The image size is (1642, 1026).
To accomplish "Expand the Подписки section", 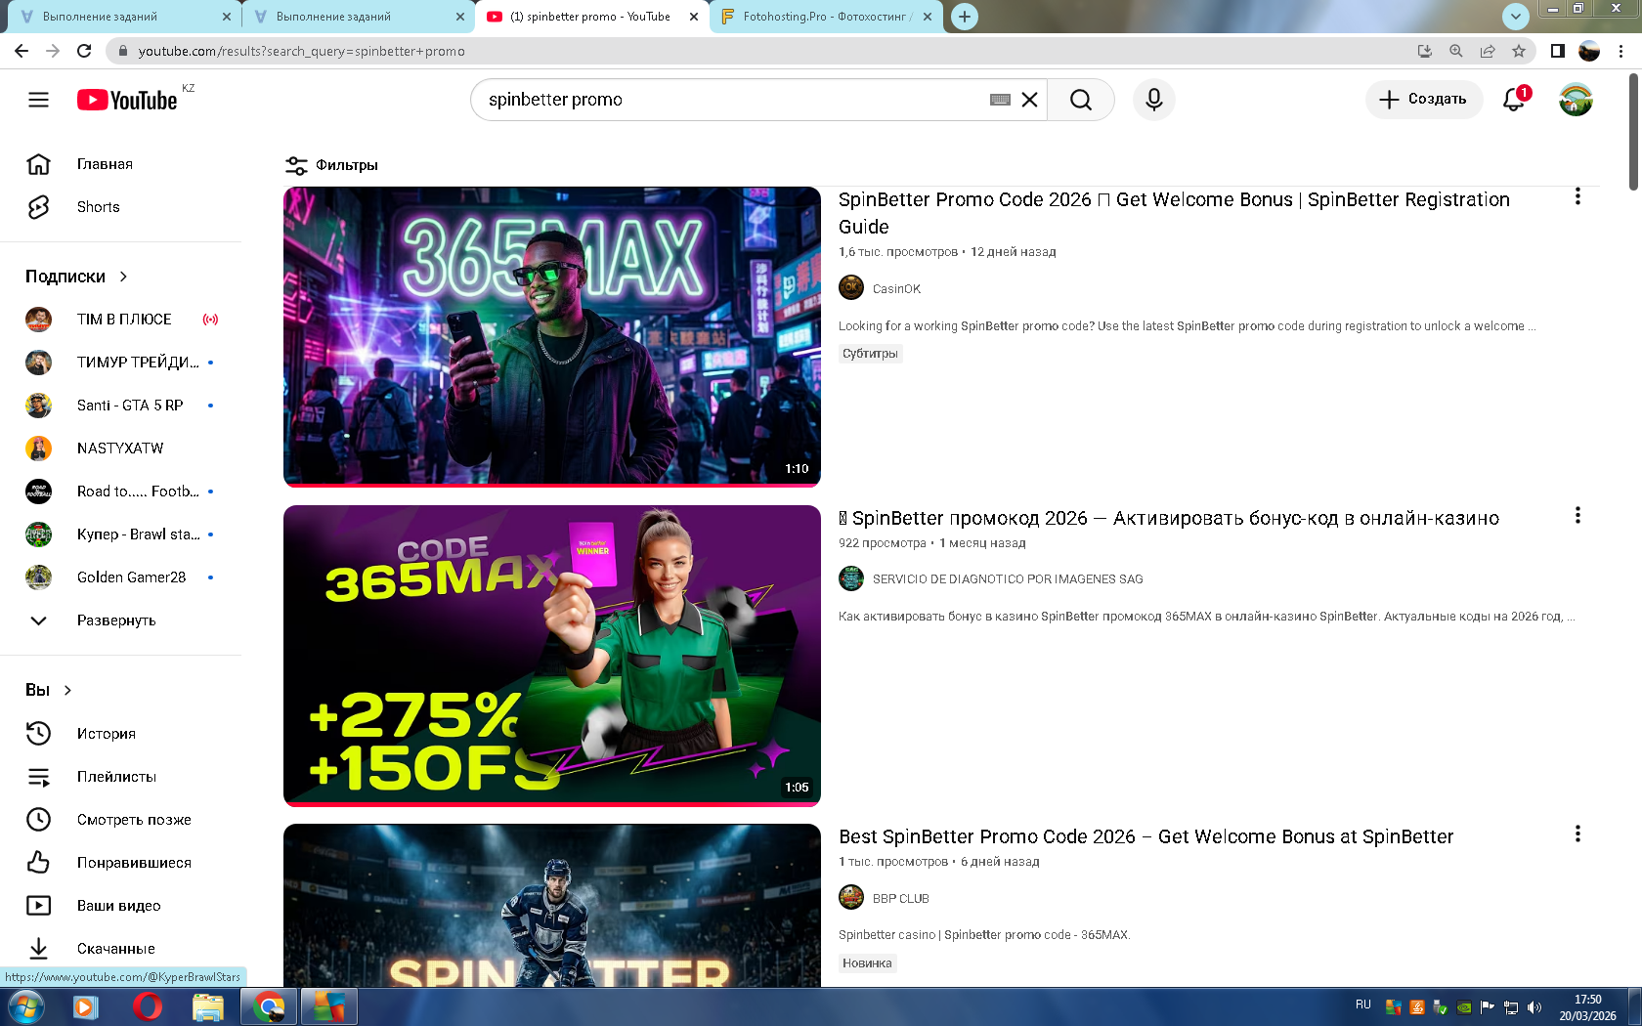I will coord(77,277).
